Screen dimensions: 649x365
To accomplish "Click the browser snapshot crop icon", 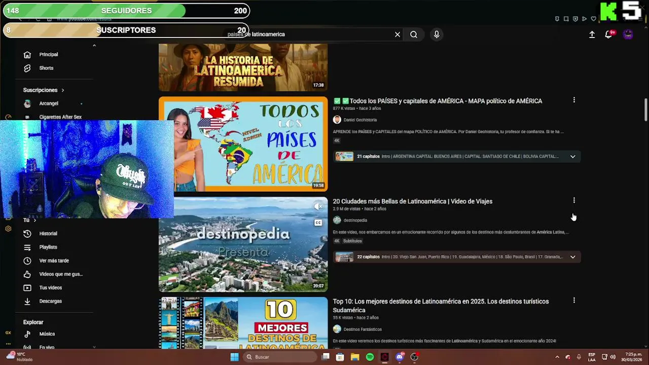I will point(566,19).
